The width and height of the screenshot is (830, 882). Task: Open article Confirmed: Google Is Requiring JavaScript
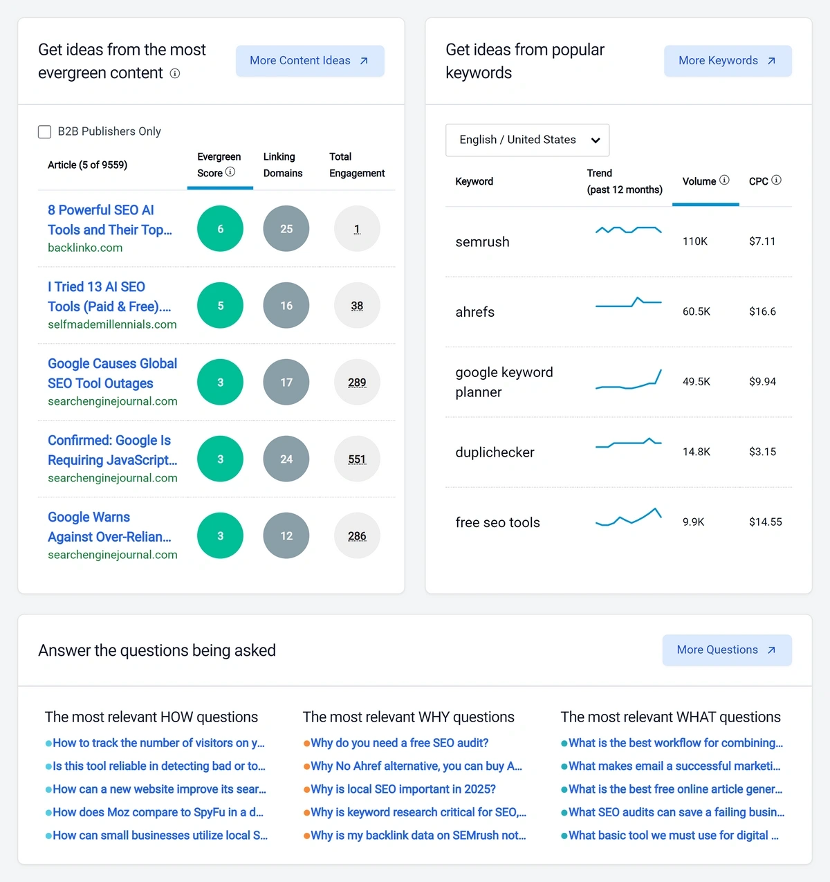point(112,450)
